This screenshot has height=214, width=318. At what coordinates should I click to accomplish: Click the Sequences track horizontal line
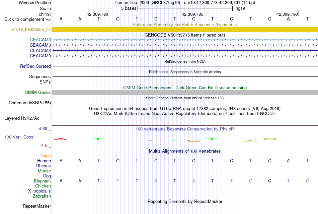[x=185, y=76]
